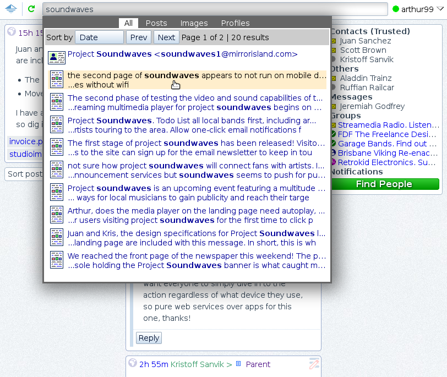Click post icon beside 'Project Soundwaves. Todo List'
Image resolution: width=447 pixels, height=377 pixels.
57,124
